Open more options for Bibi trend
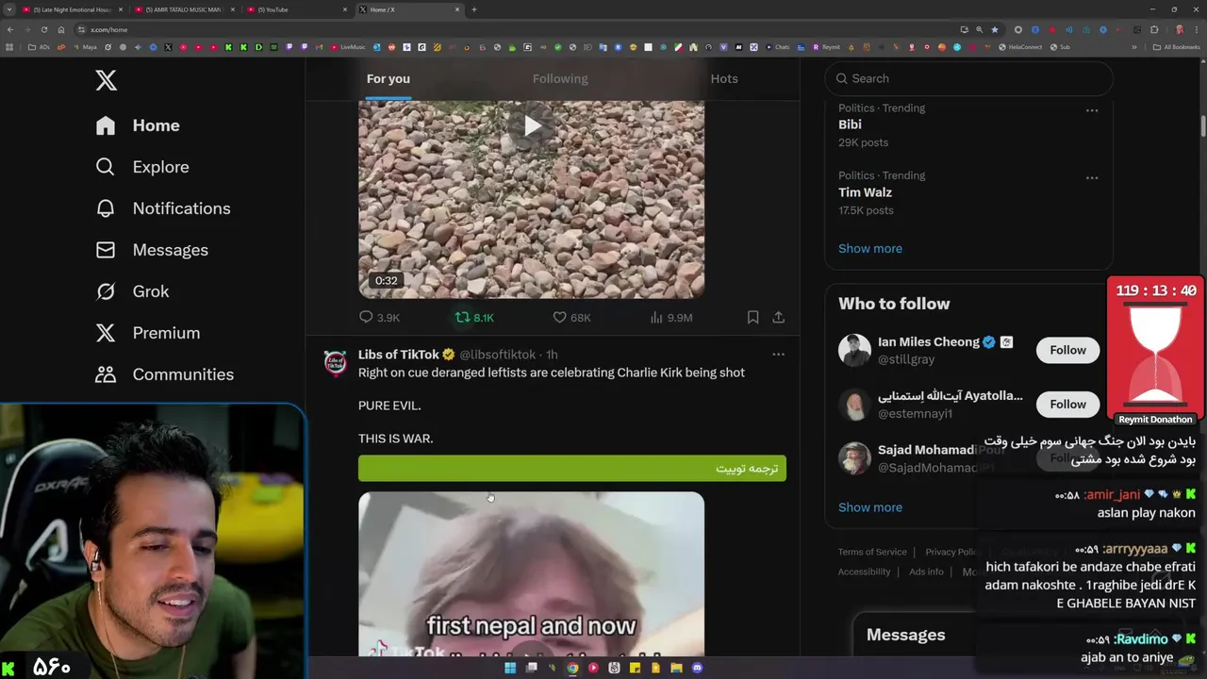 click(1092, 110)
